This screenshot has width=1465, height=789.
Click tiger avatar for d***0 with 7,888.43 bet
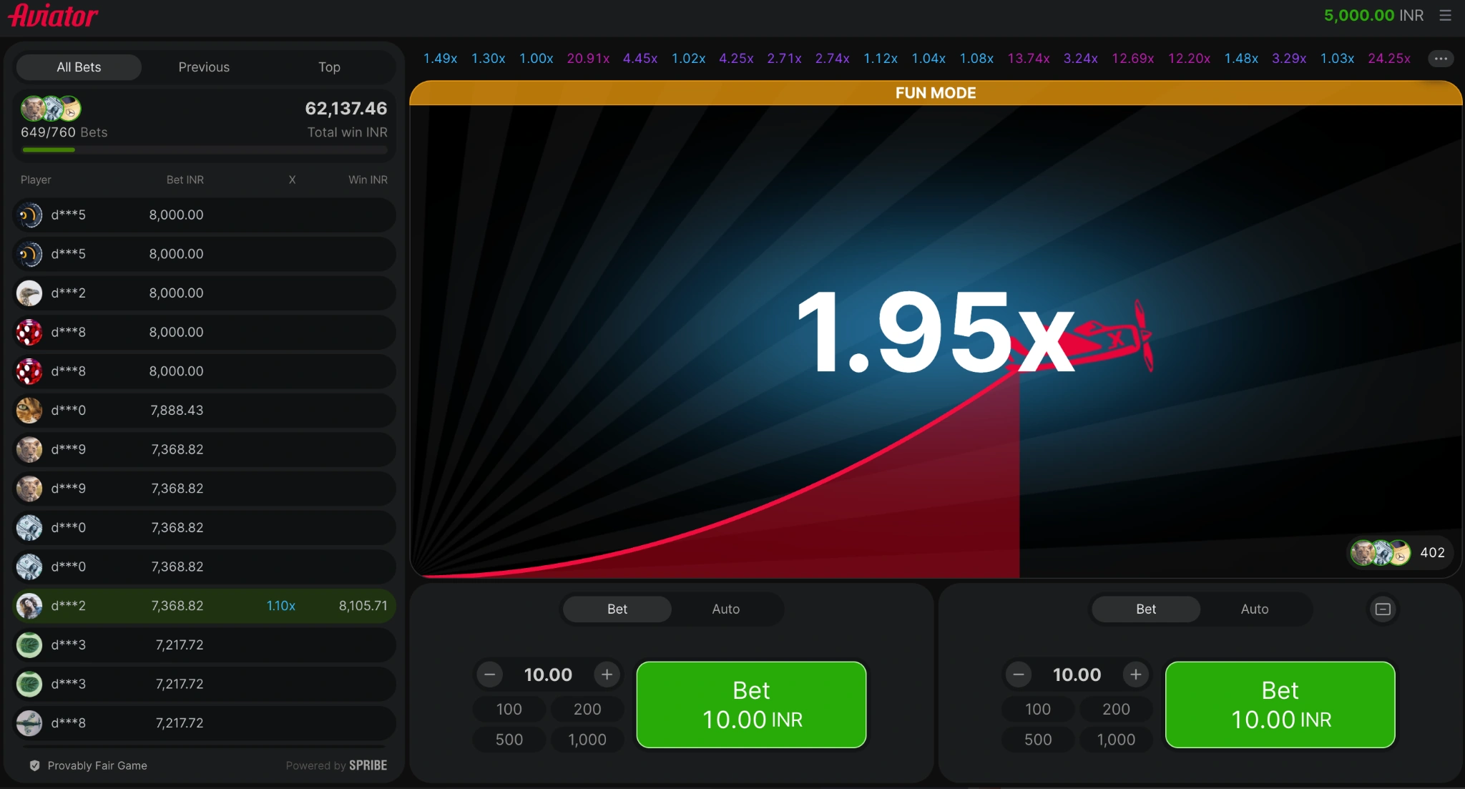[29, 411]
